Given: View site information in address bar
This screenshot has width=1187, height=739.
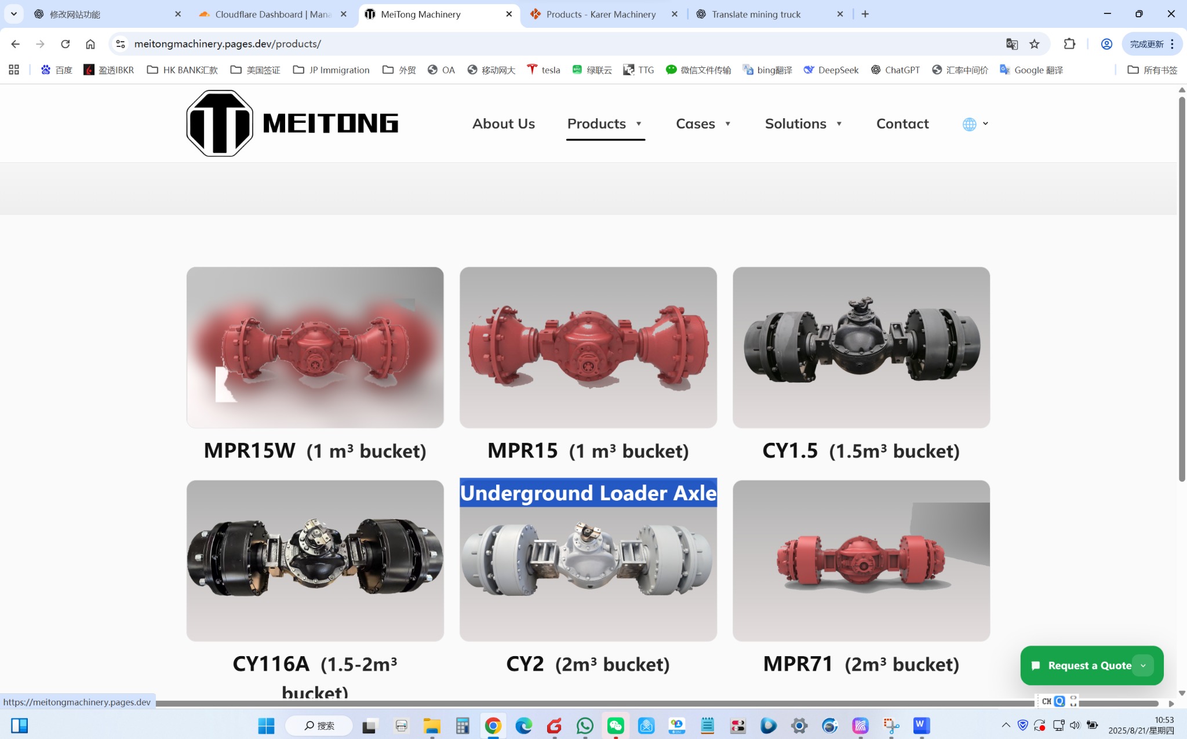Looking at the screenshot, I should [x=120, y=44].
